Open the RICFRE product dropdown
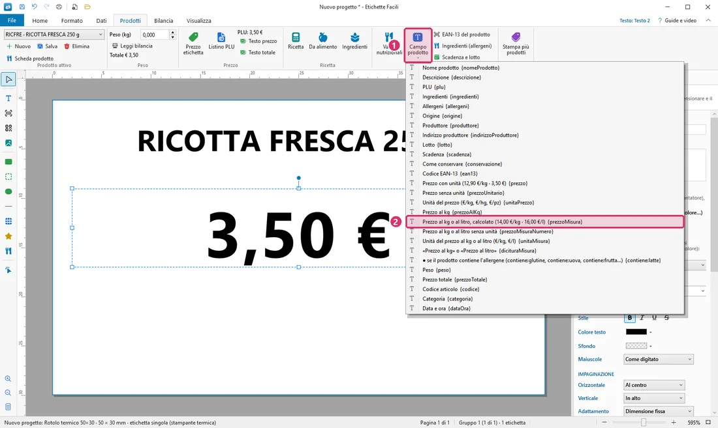The width and height of the screenshot is (718, 428). (54, 35)
